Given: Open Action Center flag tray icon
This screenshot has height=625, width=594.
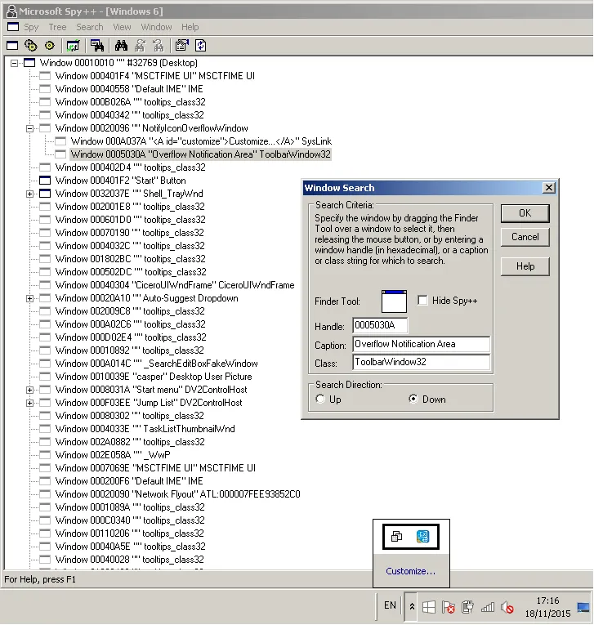Looking at the screenshot, I should 449,608.
